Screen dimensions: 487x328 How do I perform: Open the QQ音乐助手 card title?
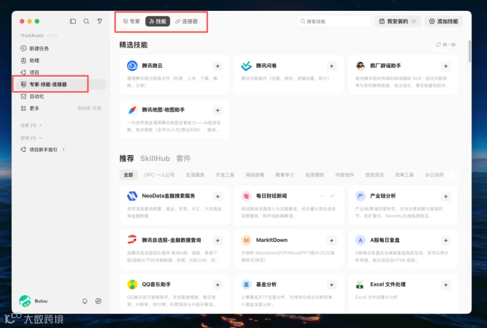pyautogui.click(x=156, y=284)
